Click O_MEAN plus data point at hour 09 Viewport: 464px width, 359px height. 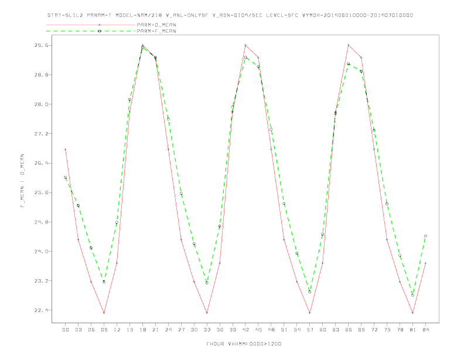tap(104, 313)
